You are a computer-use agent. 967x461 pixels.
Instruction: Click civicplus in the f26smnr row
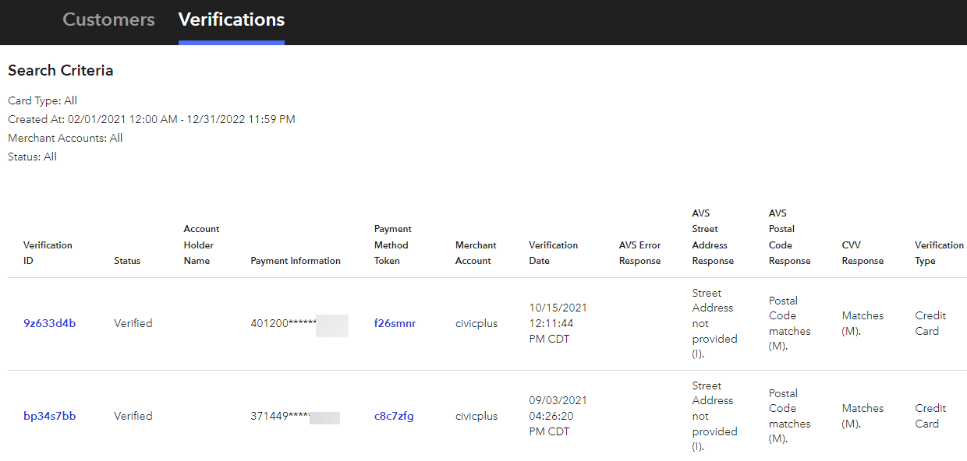(x=476, y=323)
